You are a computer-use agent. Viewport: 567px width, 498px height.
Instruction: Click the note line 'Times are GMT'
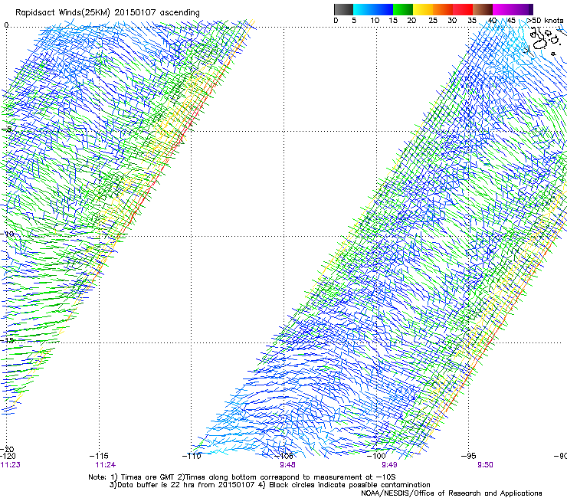click(x=148, y=477)
